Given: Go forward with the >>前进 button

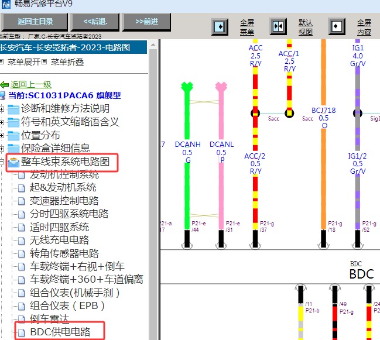Looking at the screenshot, I should pos(146,22).
